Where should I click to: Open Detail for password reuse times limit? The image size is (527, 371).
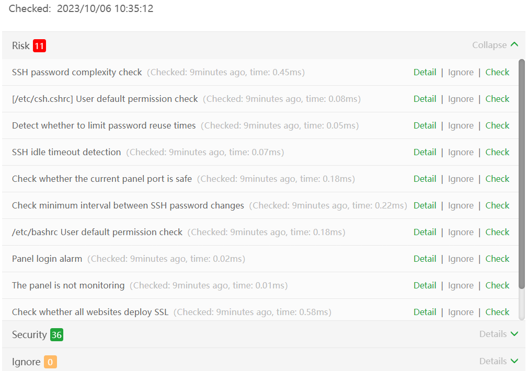pyautogui.click(x=425, y=125)
